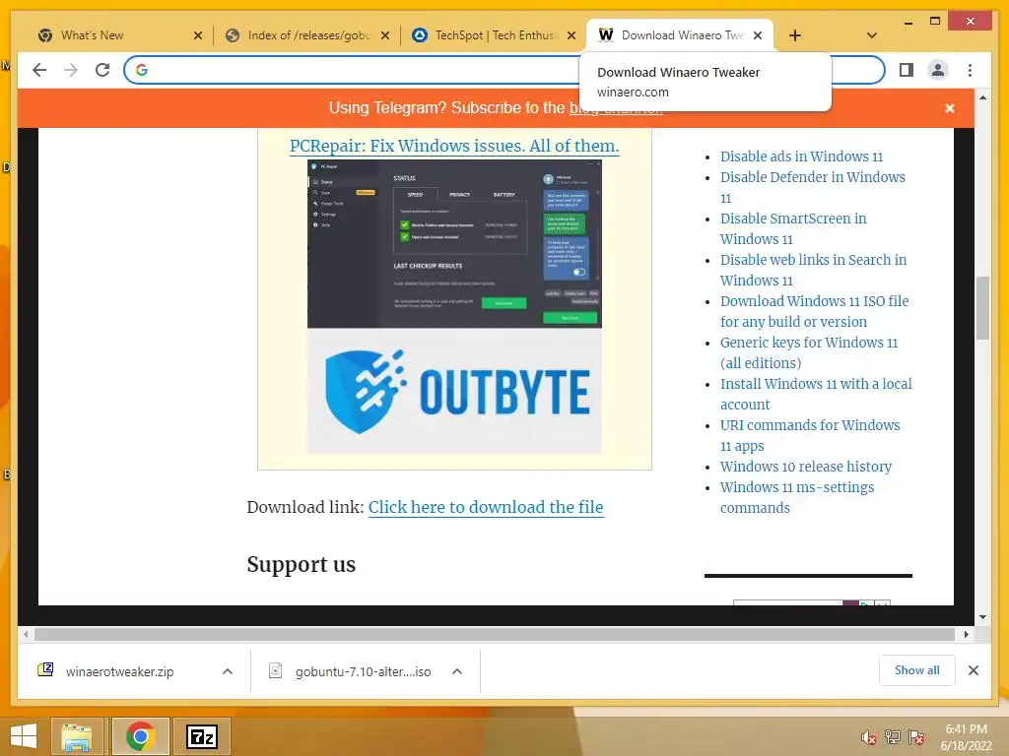Close the downloads shelf
Image resolution: width=1009 pixels, height=756 pixels.
point(973,670)
